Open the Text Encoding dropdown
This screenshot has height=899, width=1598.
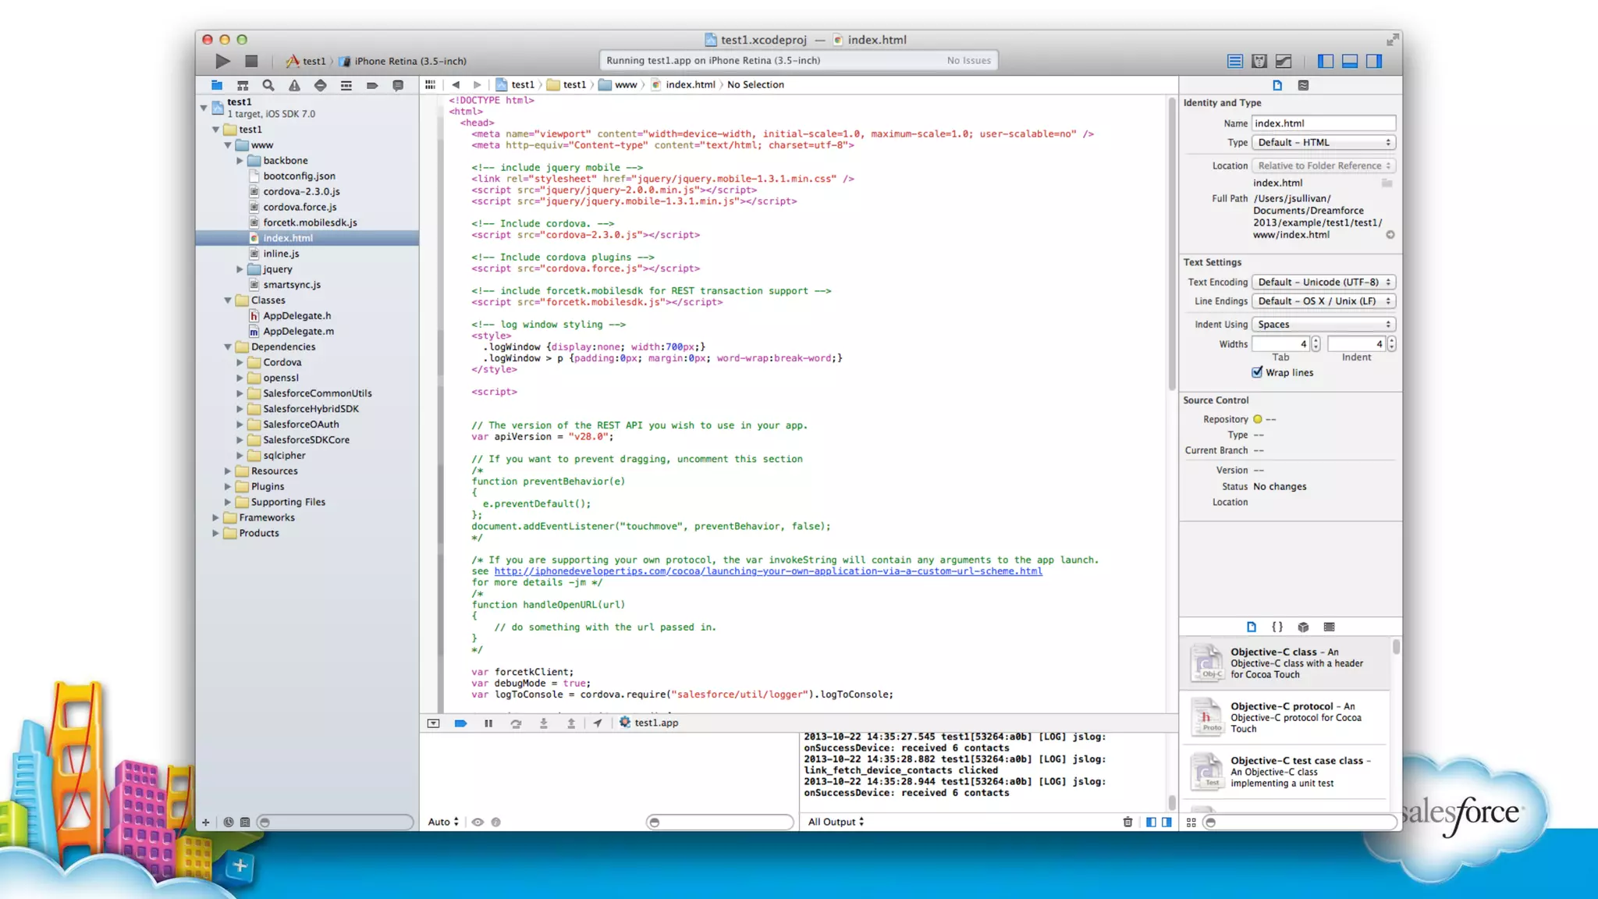[1323, 282]
